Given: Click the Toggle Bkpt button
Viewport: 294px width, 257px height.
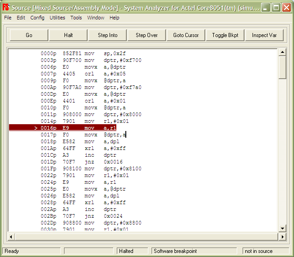Looking at the screenshot, I should 225,35.
